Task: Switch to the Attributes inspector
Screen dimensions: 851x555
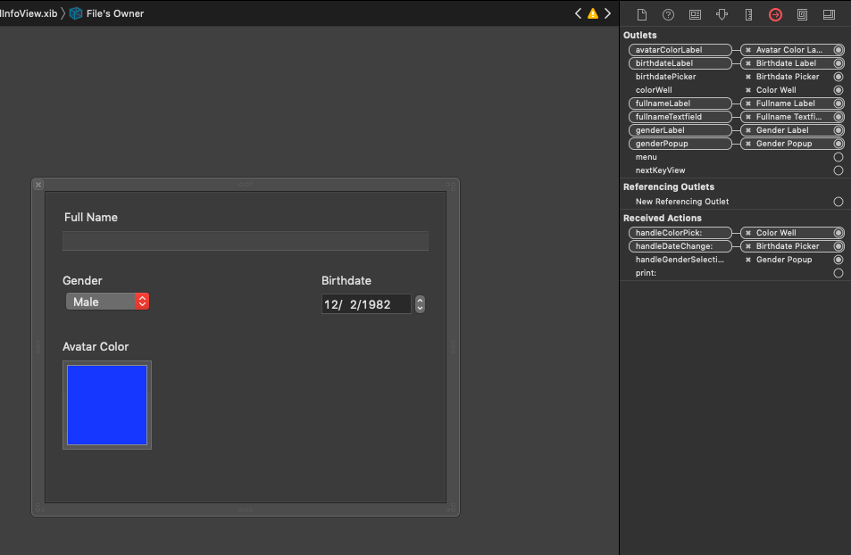Action: [x=722, y=14]
